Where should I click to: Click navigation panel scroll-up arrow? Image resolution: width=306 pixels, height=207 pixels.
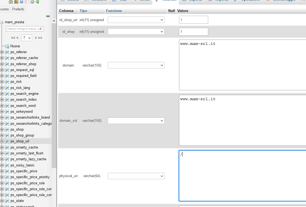point(54,21)
